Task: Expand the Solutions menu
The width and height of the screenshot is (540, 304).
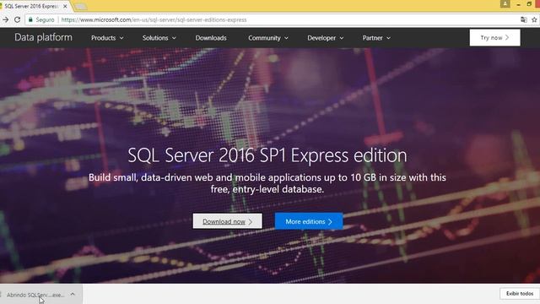Action: 159,38
